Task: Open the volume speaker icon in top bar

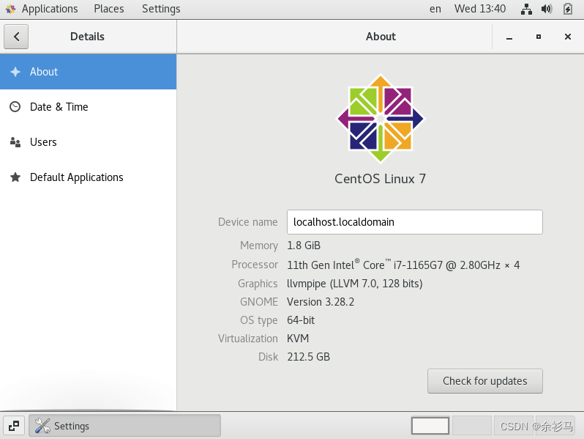Action: (x=547, y=9)
